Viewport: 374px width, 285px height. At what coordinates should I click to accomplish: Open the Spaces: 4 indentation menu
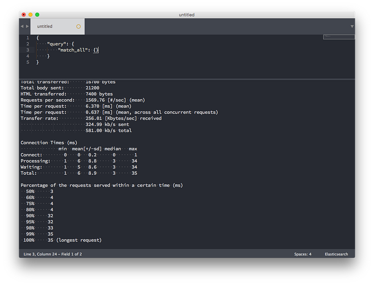pyautogui.click(x=302, y=254)
